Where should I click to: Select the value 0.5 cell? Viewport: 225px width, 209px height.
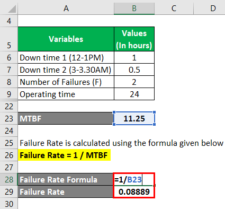(134, 69)
